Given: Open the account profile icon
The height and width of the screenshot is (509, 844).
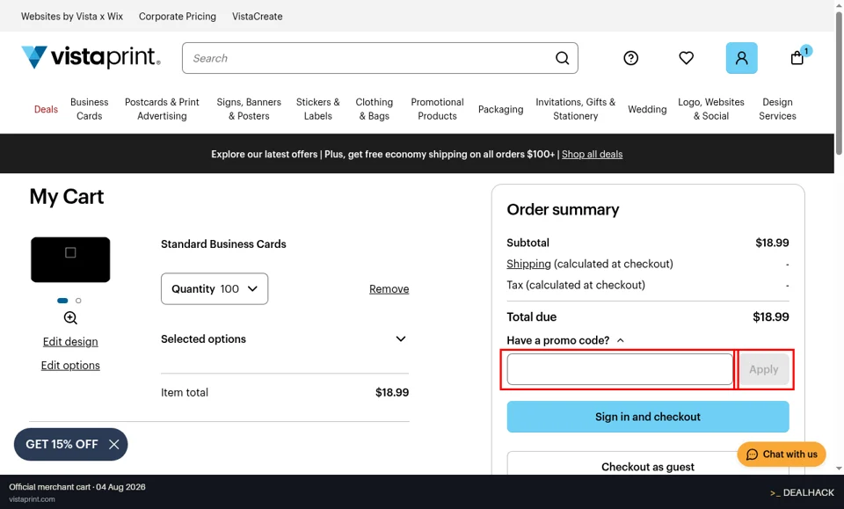Looking at the screenshot, I should click(741, 57).
